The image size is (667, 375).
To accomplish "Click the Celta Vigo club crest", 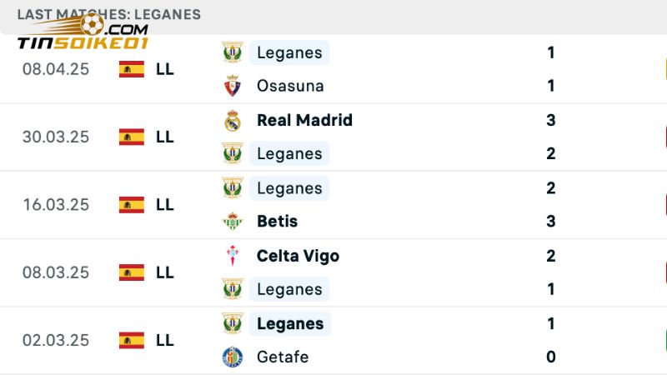I will (x=233, y=256).
